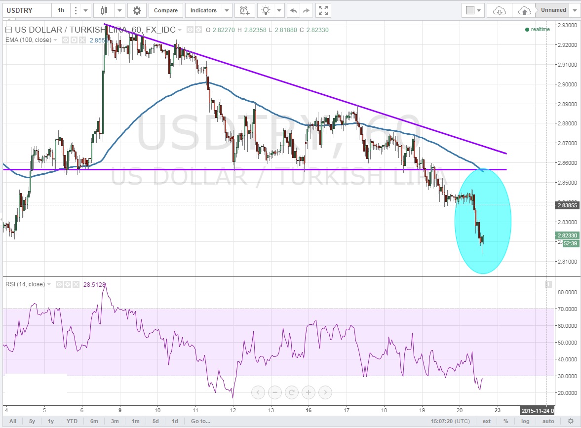Open the Indicators dropdown arrow
Image resolution: width=581 pixels, height=428 pixels.
(226, 10)
